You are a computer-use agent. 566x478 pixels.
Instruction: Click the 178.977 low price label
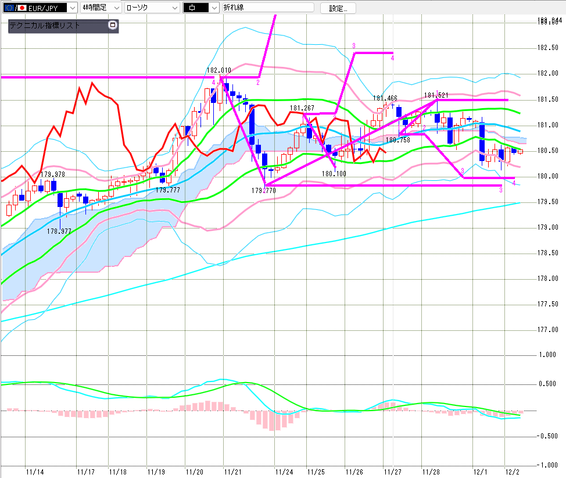59,231
